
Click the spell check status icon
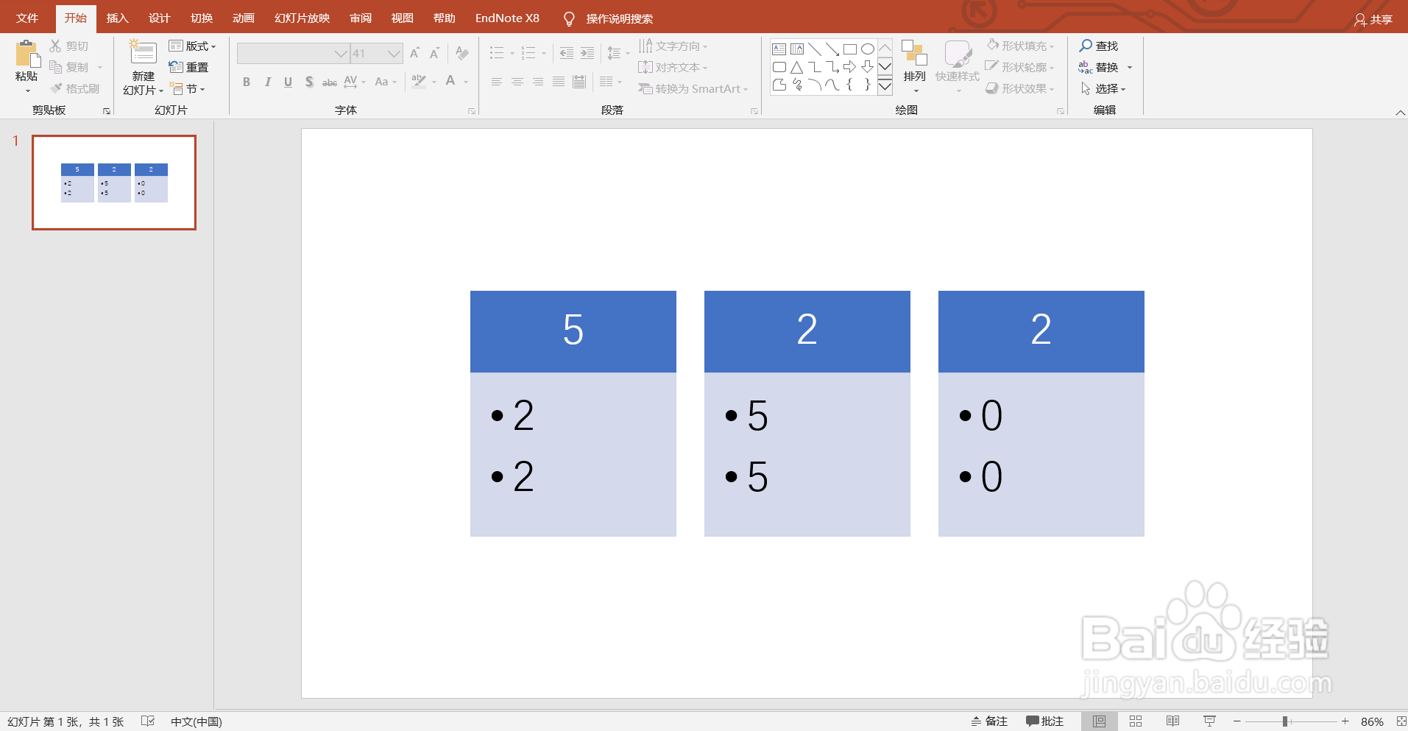click(148, 721)
